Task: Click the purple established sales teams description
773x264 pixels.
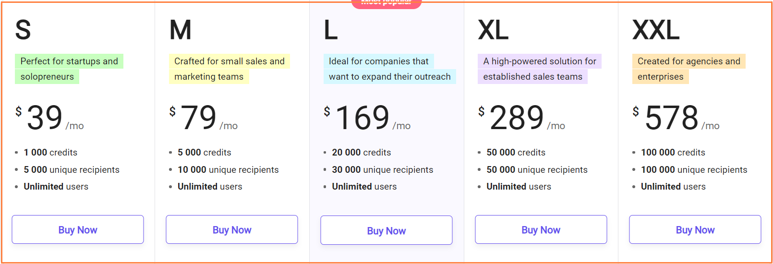Action: (x=539, y=69)
